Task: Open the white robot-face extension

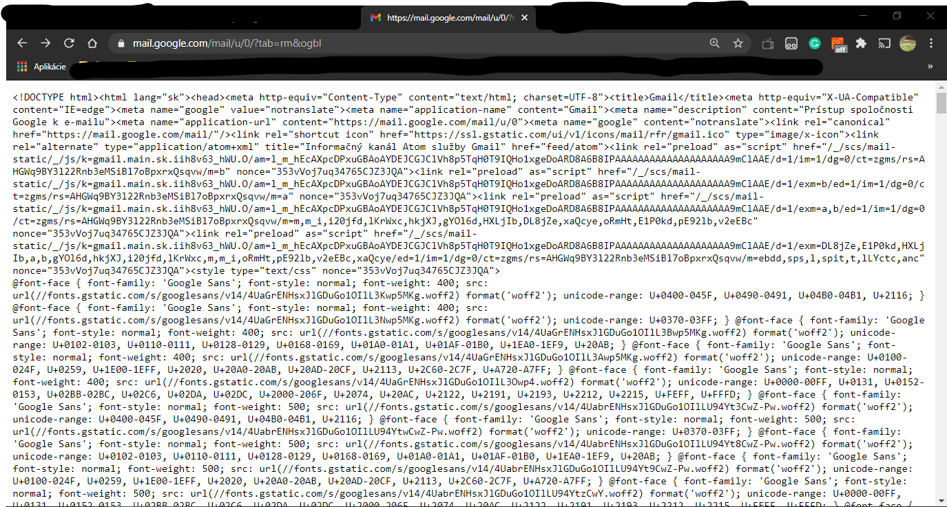Action: point(791,43)
